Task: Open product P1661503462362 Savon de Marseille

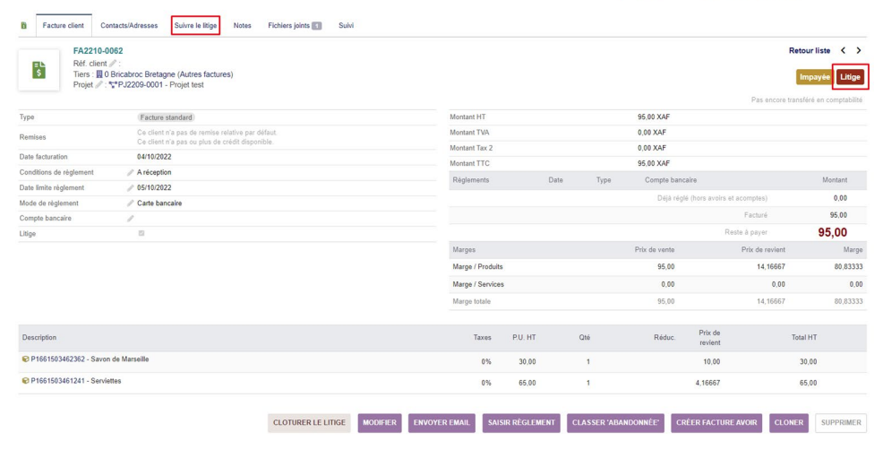Action: coord(90,359)
